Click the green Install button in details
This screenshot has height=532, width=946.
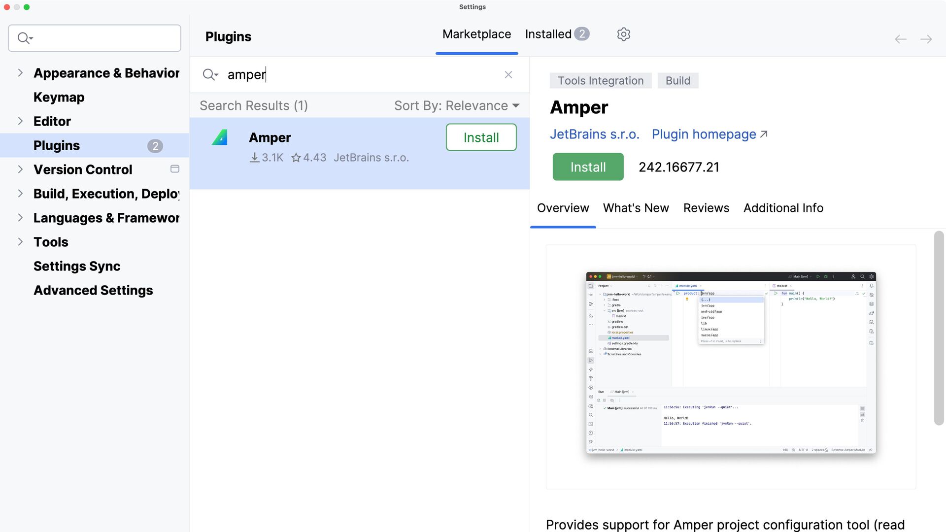(588, 167)
